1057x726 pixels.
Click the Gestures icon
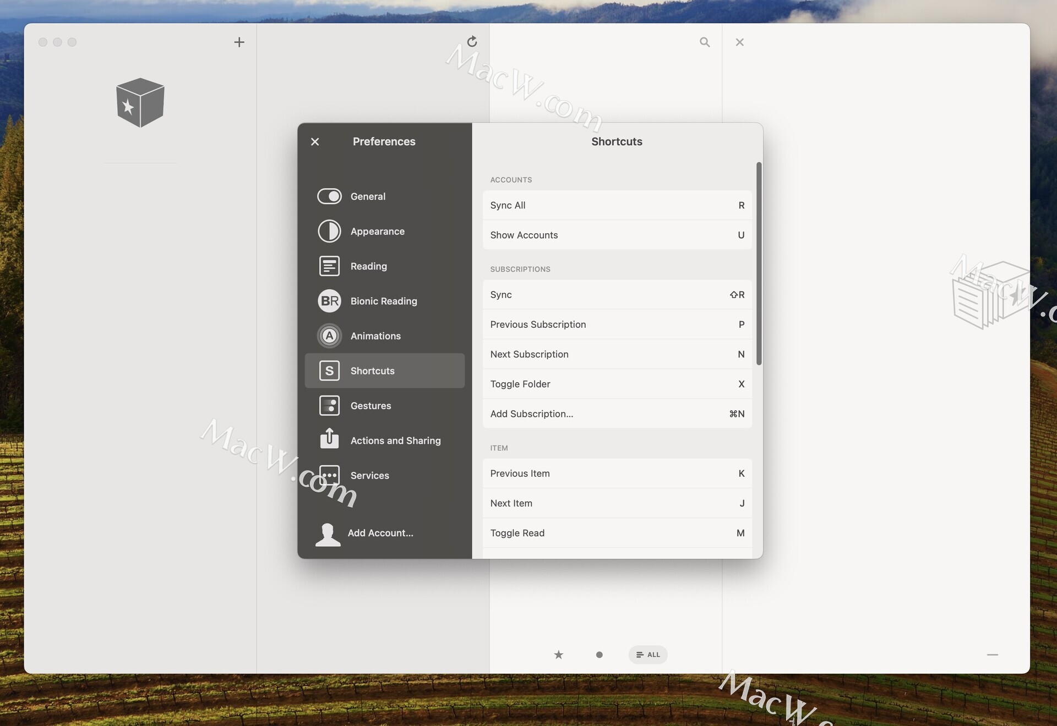pyautogui.click(x=329, y=405)
